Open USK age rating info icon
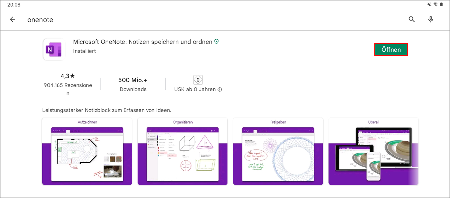Image resolution: width=450 pixels, height=198 pixels. pos(220,90)
